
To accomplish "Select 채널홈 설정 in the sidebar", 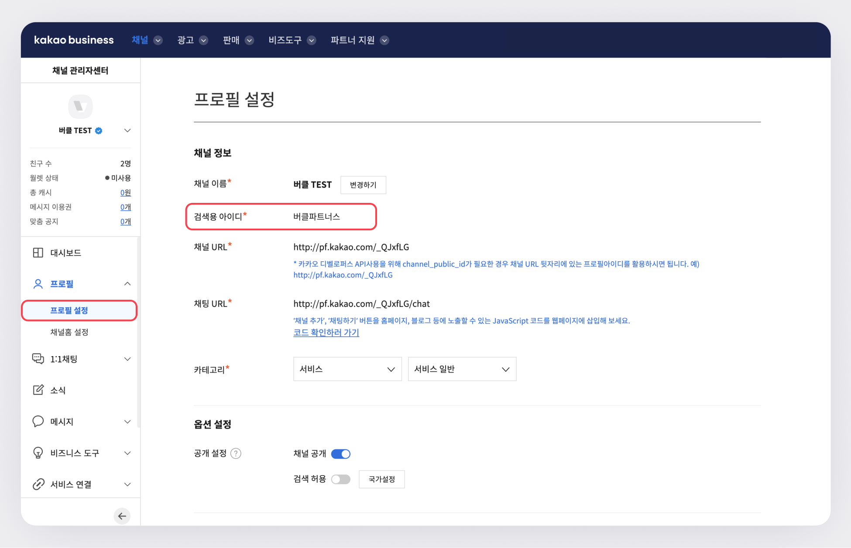I will pos(69,332).
